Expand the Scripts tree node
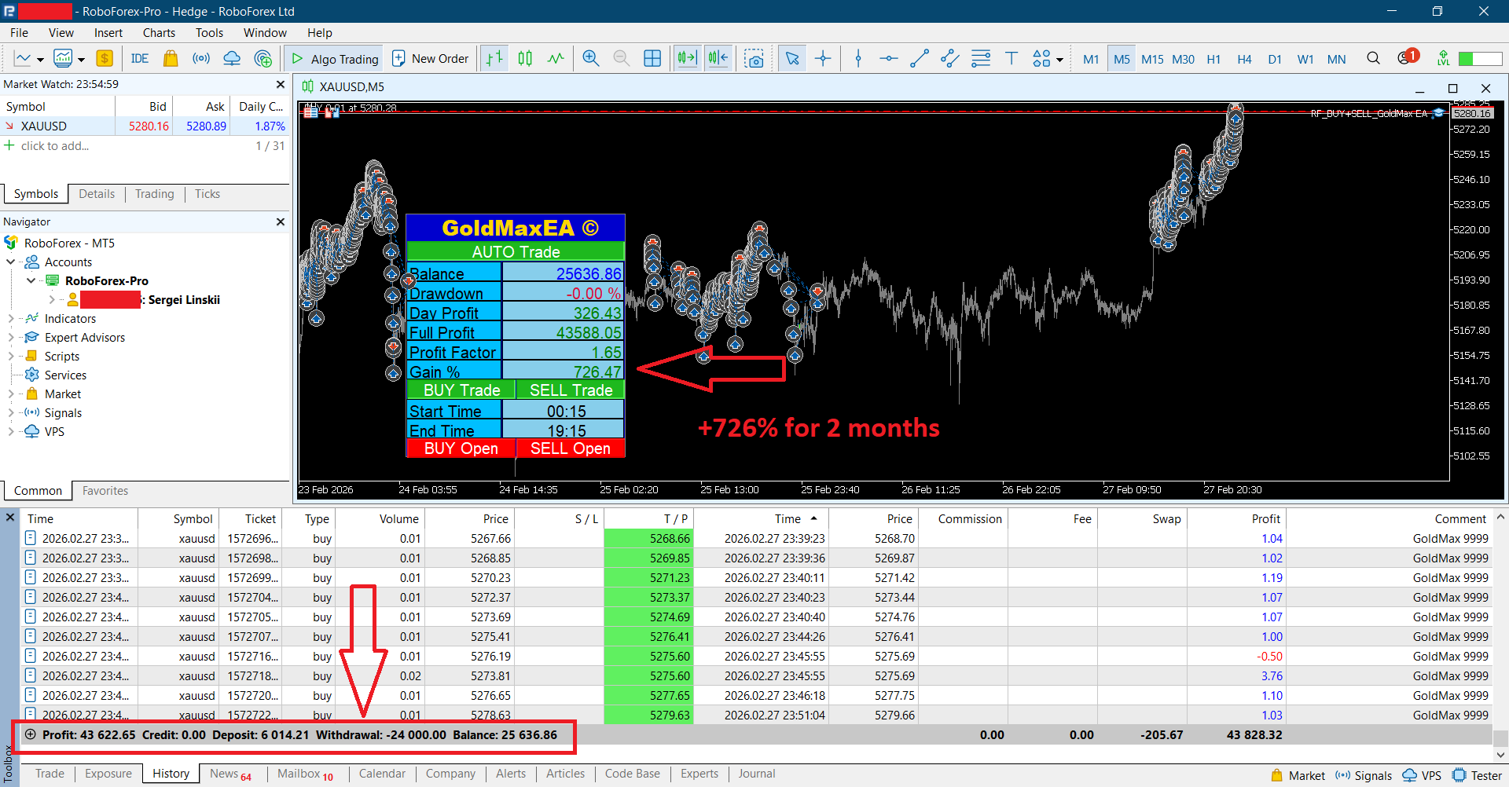Image resolution: width=1509 pixels, height=787 pixels. (11, 357)
